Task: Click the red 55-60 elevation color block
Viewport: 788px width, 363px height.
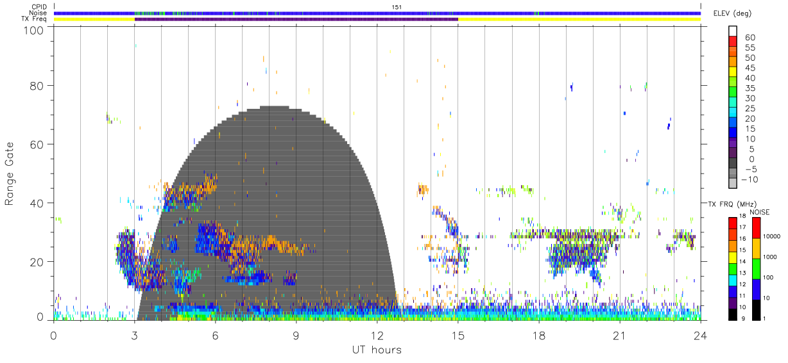Action: coord(733,42)
